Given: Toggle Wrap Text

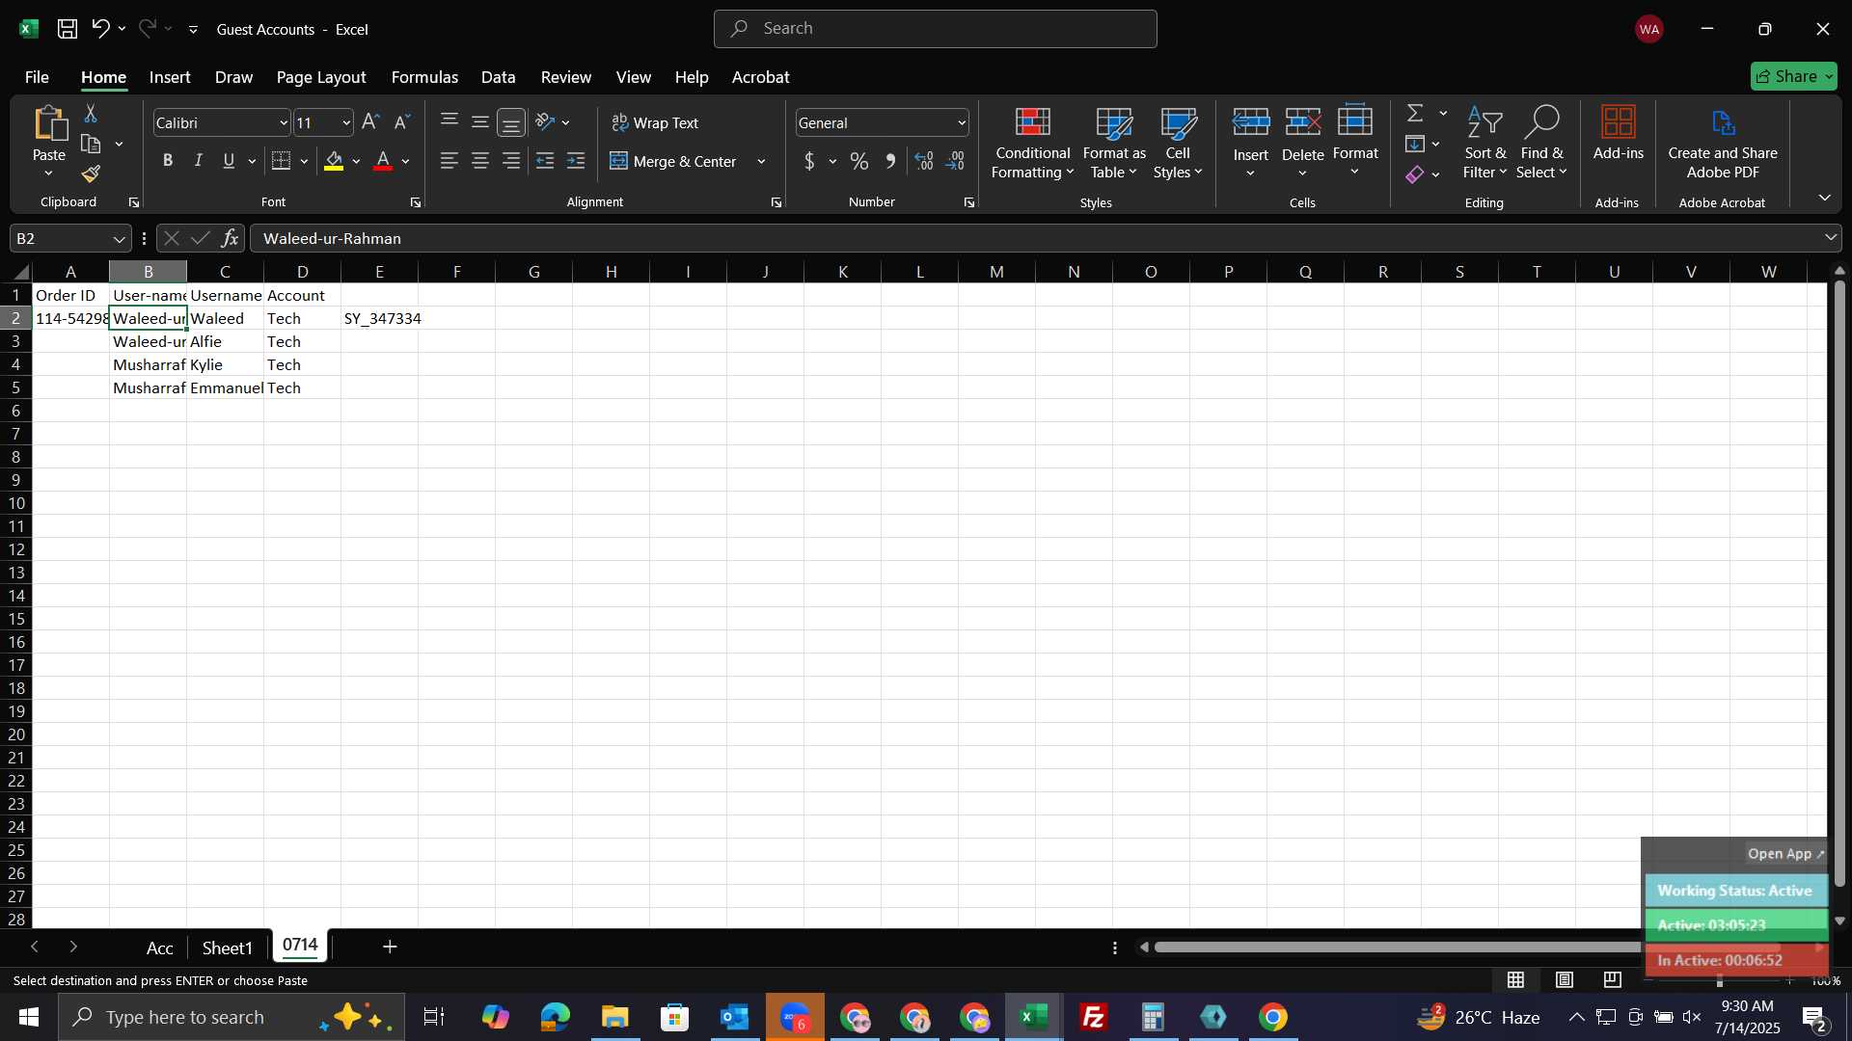Looking at the screenshot, I should 655,122.
